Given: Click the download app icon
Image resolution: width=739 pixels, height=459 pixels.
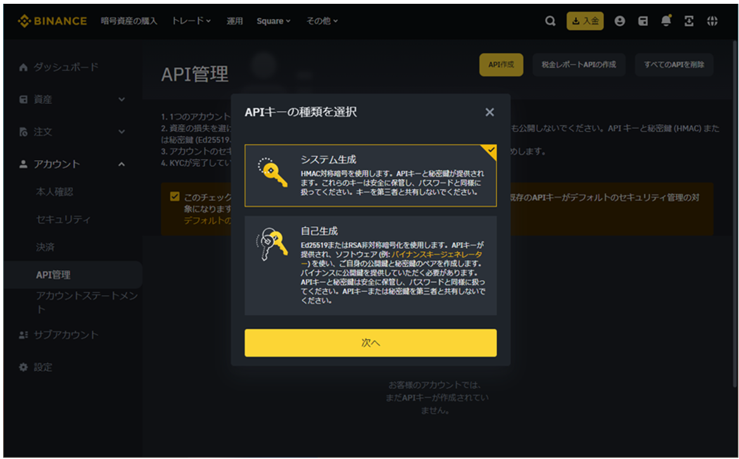Looking at the screenshot, I should (689, 21).
